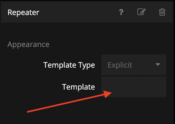Delete the Repeater with the trash icon
This screenshot has height=124, width=175.
point(162,12)
